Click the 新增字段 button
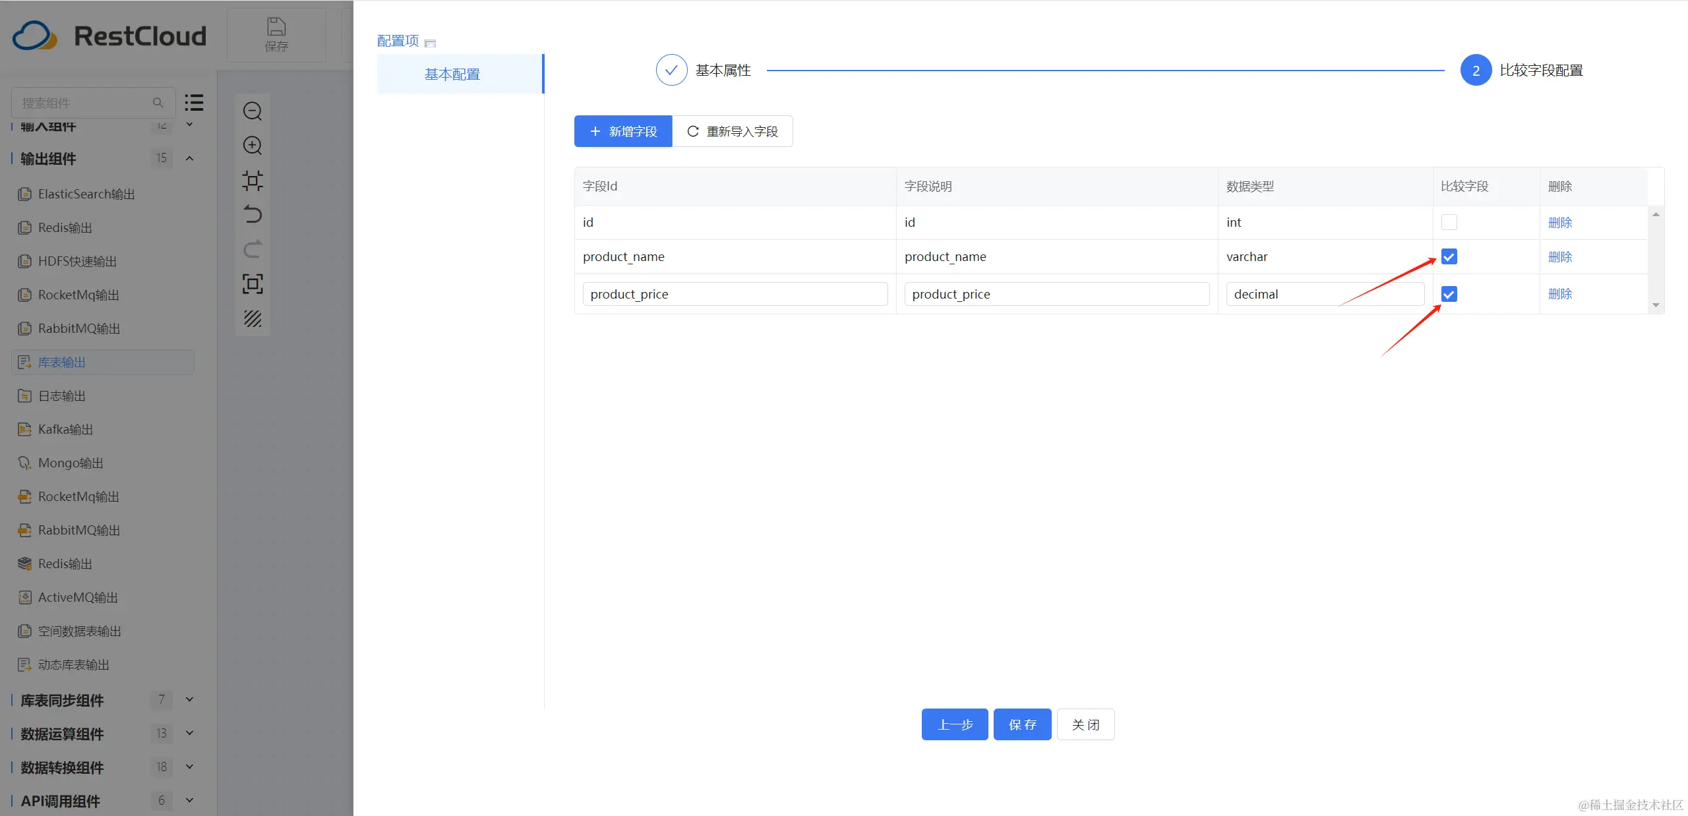 (x=623, y=131)
